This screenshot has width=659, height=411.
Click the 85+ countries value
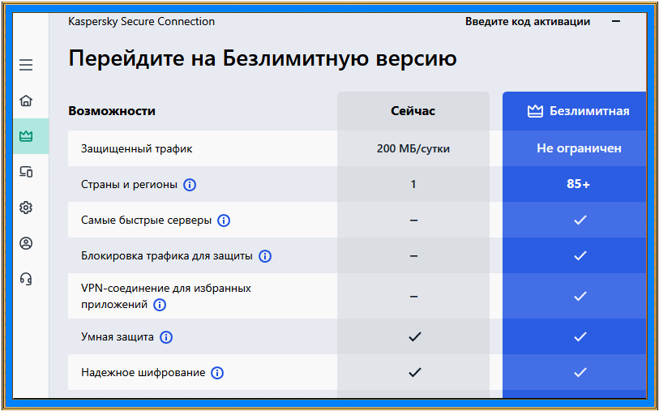click(578, 185)
